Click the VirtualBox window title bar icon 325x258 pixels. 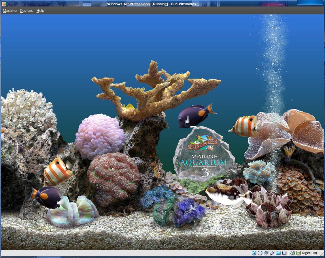pos(4,4)
